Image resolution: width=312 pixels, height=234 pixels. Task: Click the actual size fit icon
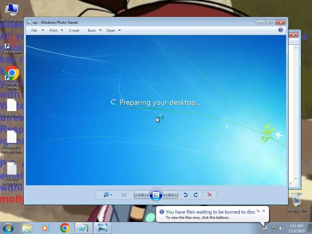[x=124, y=195]
